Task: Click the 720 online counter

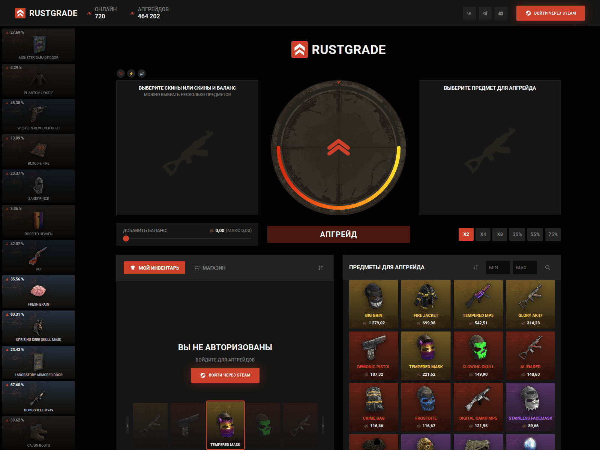Action: click(x=100, y=16)
